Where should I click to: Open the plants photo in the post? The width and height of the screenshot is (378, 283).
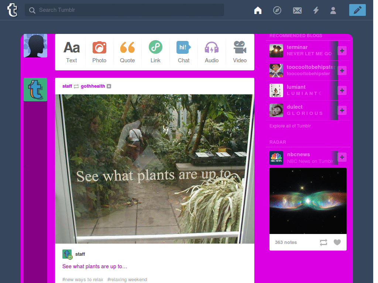tap(155, 169)
